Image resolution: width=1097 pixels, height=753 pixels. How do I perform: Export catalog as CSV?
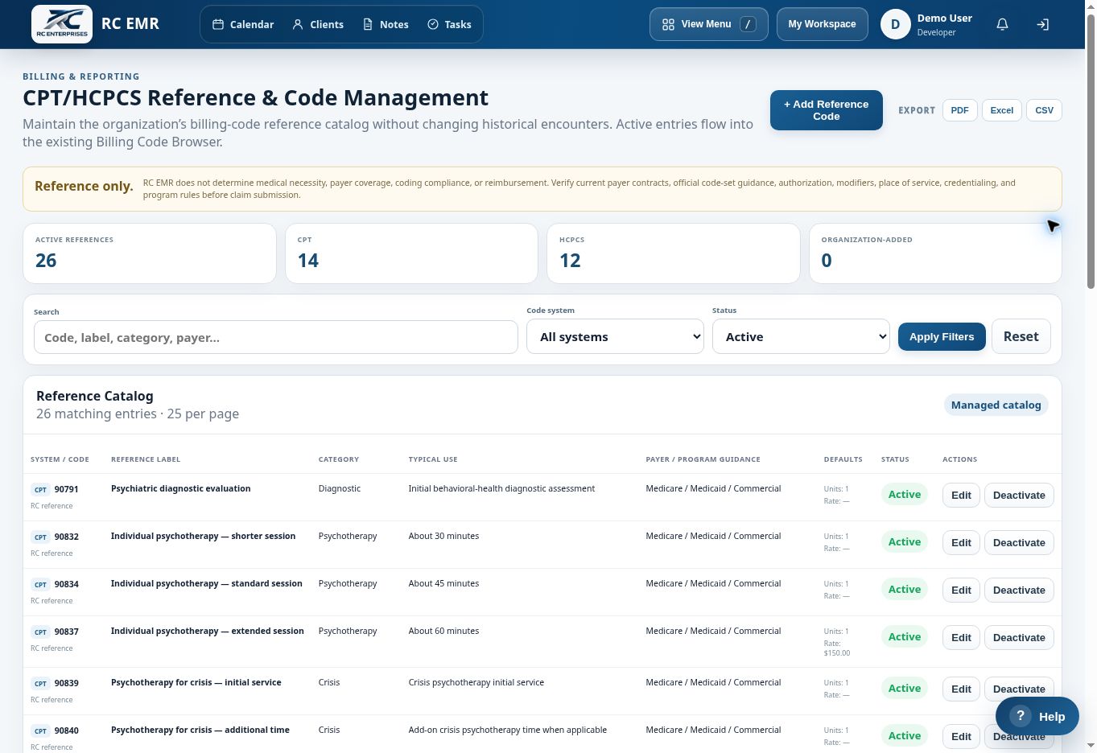click(1044, 110)
